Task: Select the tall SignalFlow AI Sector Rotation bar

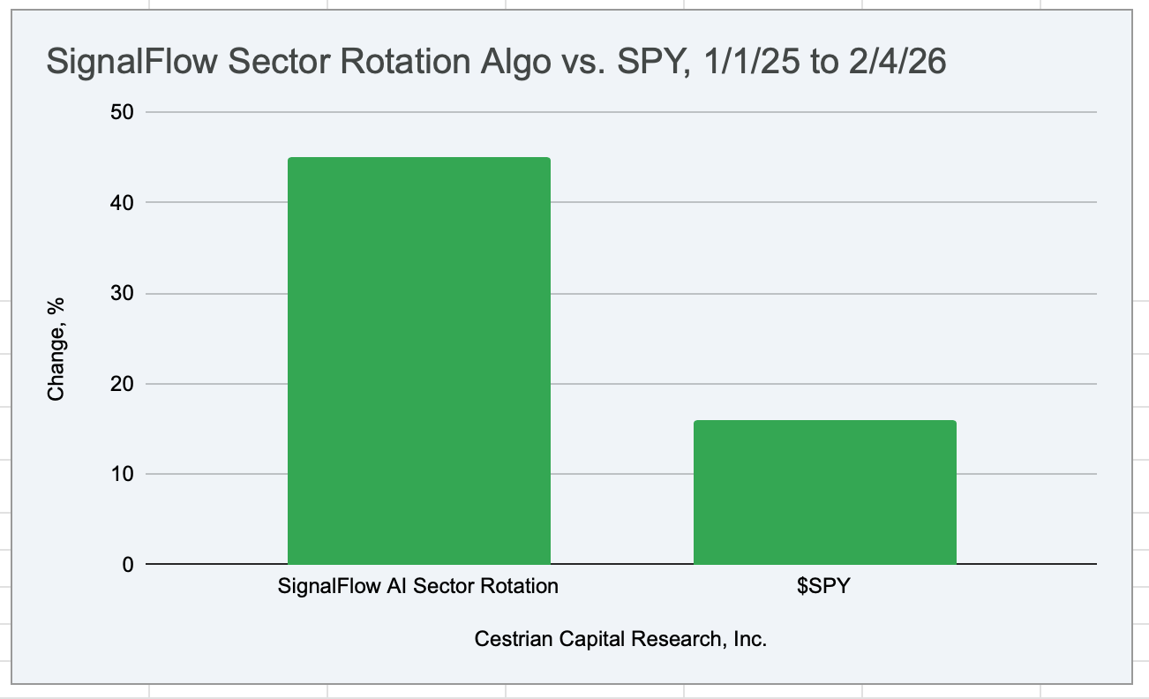Action: coord(418,360)
